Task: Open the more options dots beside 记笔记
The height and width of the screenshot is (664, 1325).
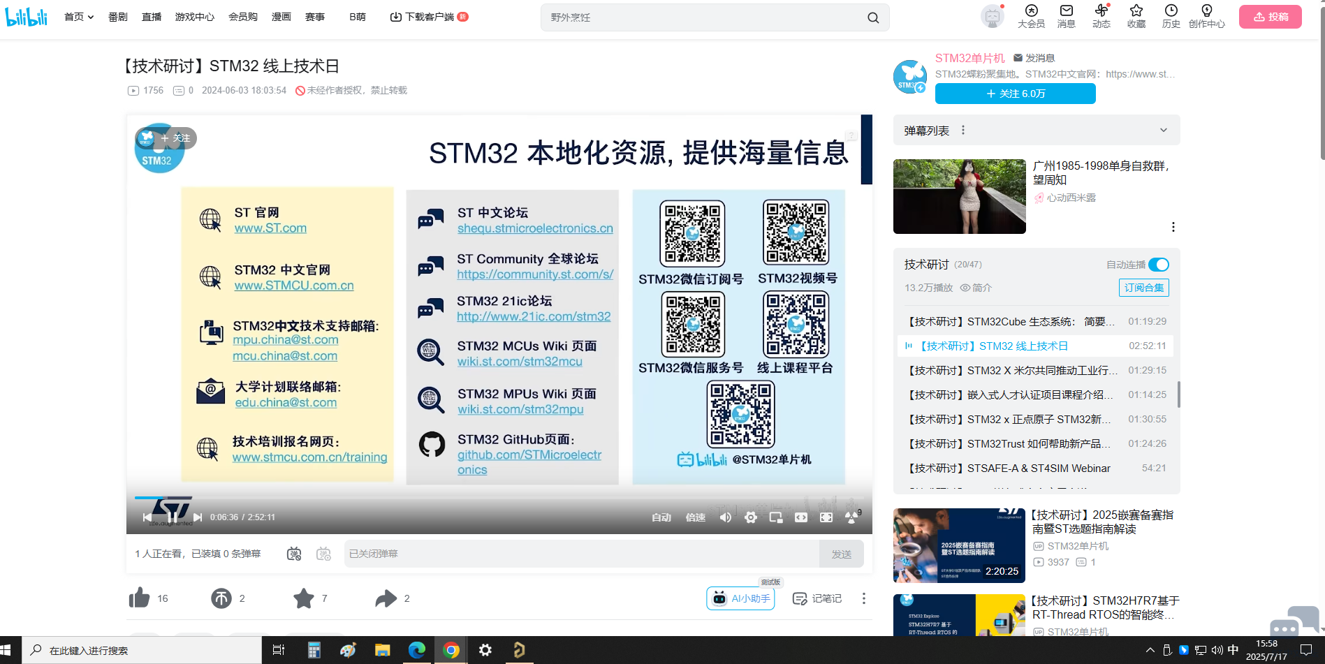Action: 864,598
